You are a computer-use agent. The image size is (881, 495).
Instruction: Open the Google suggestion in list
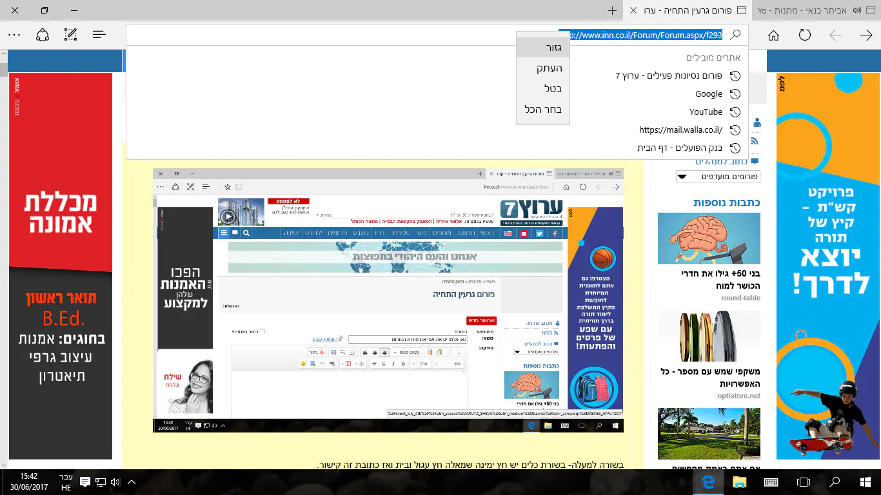(708, 93)
